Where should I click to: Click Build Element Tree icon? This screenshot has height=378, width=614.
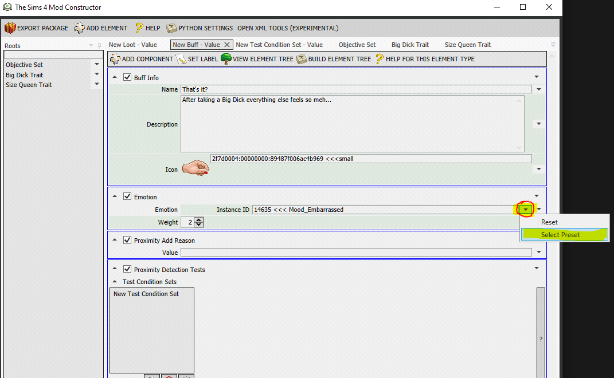point(301,59)
